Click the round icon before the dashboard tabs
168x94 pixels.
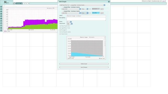14,3
